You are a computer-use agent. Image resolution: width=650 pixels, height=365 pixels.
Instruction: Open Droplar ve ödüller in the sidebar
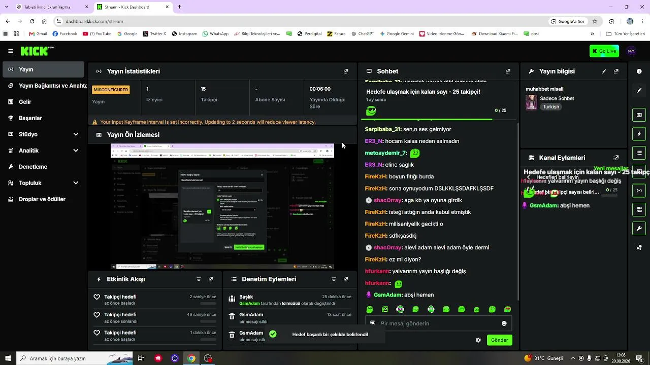[43, 199]
